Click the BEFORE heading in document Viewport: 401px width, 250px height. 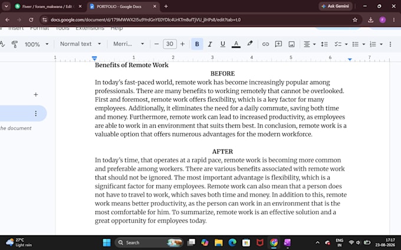point(222,74)
